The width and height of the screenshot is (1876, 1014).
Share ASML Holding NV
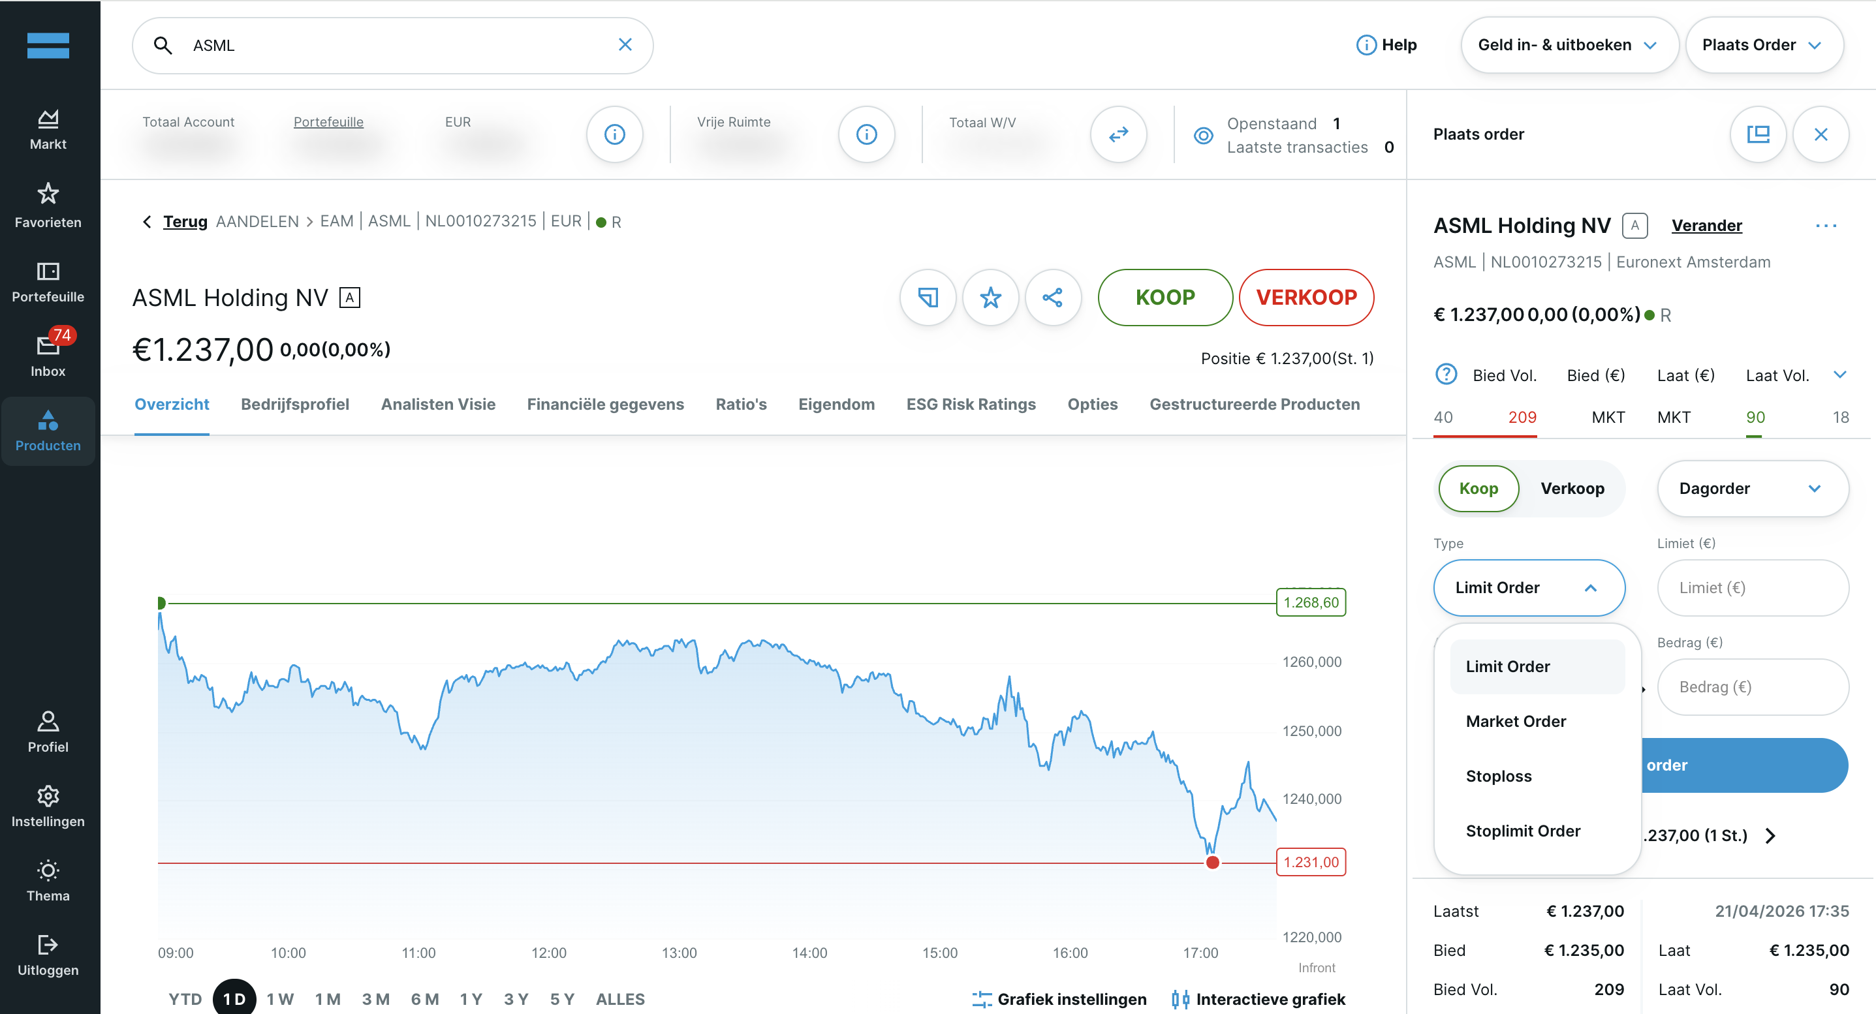click(1053, 297)
